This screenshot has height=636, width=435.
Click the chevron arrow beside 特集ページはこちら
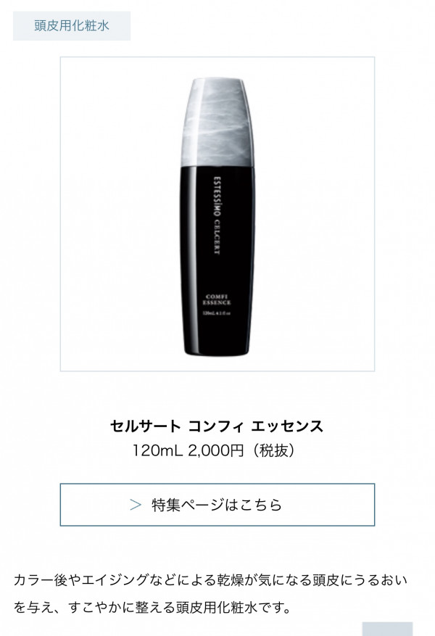(136, 505)
